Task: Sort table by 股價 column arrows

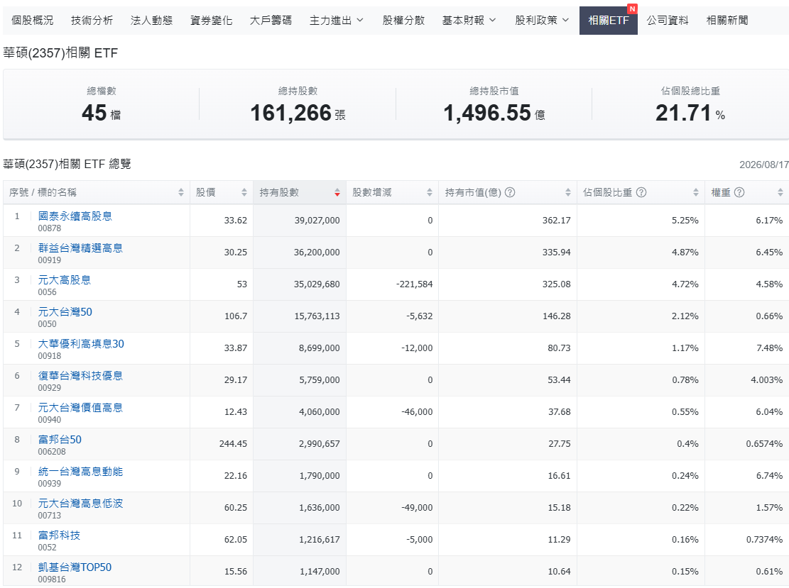Action: [x=244, y=192]
